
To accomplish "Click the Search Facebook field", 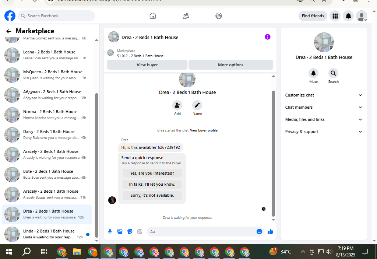I will coord(56,16).
